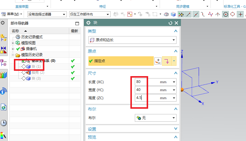
Task: Open the Constraint Navigator mirror icon
Action: [x=4, y=50]
